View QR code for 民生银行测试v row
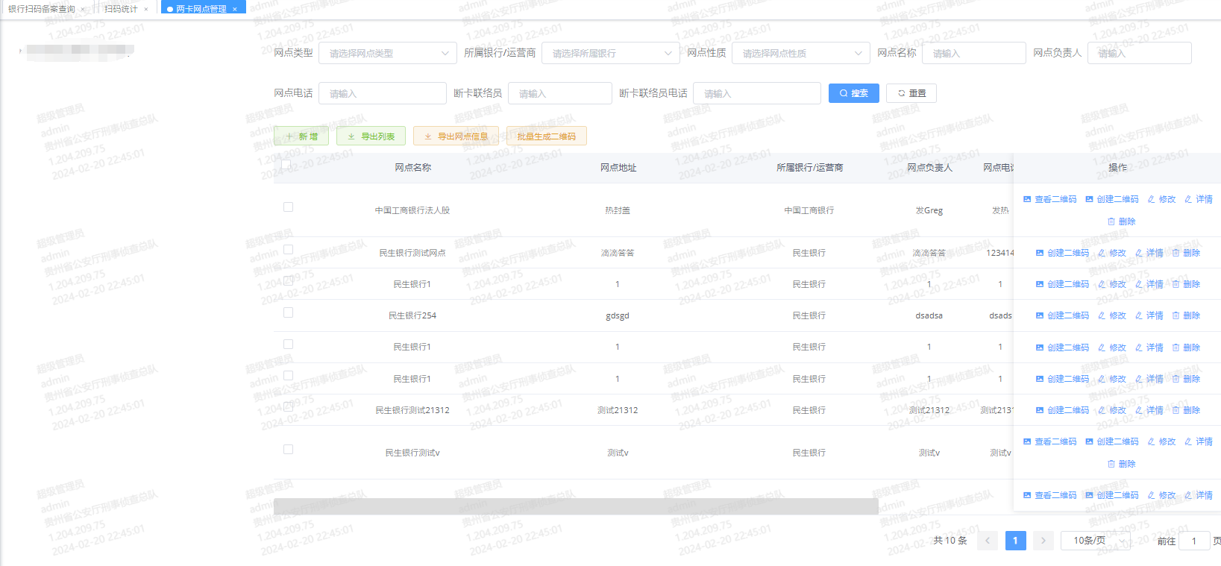1221x566 pixels. tap(1049, 441)
